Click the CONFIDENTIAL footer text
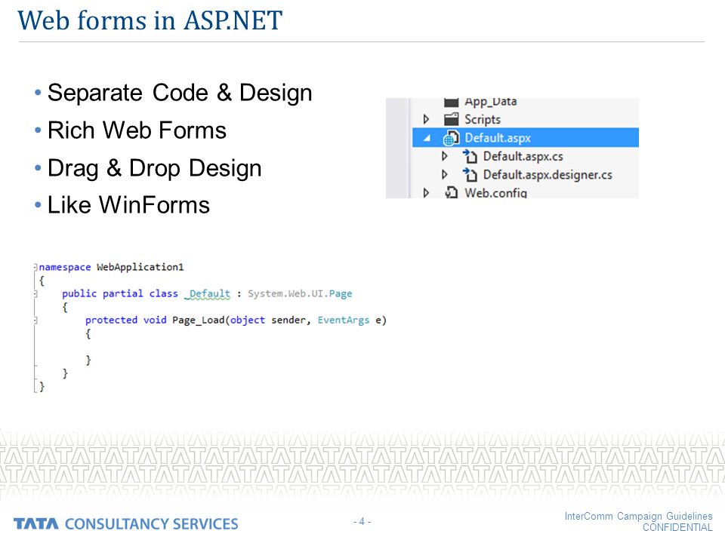 (x=677, y=527)
